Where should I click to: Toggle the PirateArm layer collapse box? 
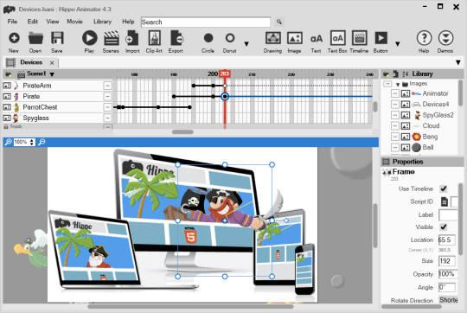pyautogui.click(x=107, y=86)
